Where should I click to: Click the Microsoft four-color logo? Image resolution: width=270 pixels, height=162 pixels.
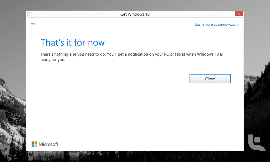click(34, 144)
